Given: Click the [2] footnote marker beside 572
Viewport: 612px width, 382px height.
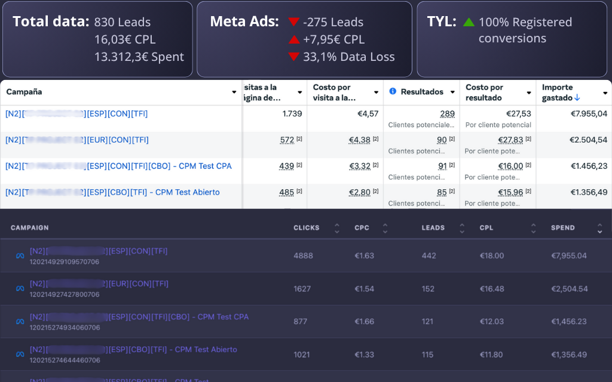Looking at the screenshot, I should click(299, 138).
